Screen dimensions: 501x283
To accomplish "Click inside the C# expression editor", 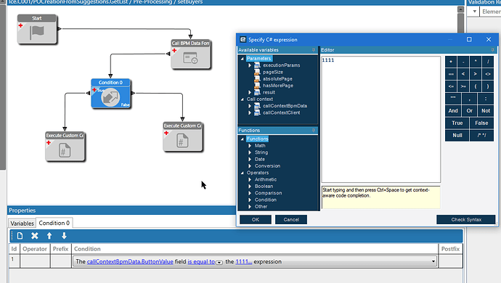I will pos(381,120).
